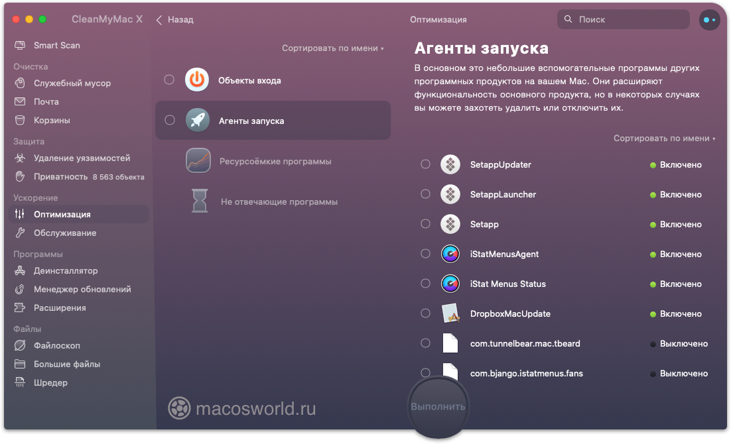
Task: Select the com.bjango.istatmenus.fans row name
Action: (x=526, y=373)
